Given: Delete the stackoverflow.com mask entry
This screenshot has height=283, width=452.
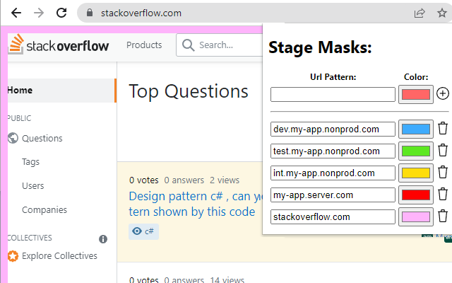Looking at the screenshot, I should (443, 216).
